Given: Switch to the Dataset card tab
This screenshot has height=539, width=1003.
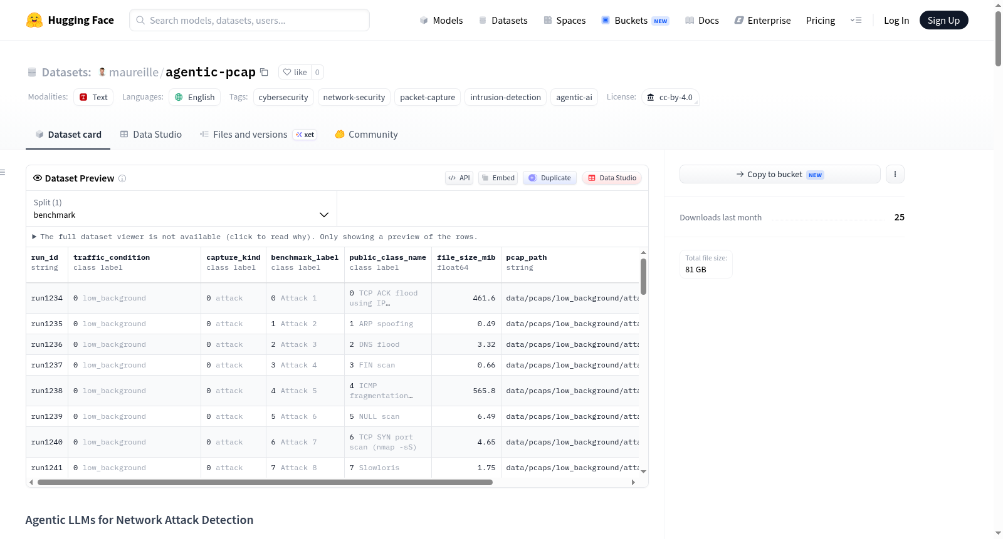Looking at the screenshot, I should [68, 135].
